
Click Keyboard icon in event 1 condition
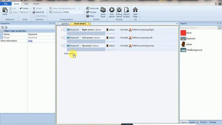point(68,30)
